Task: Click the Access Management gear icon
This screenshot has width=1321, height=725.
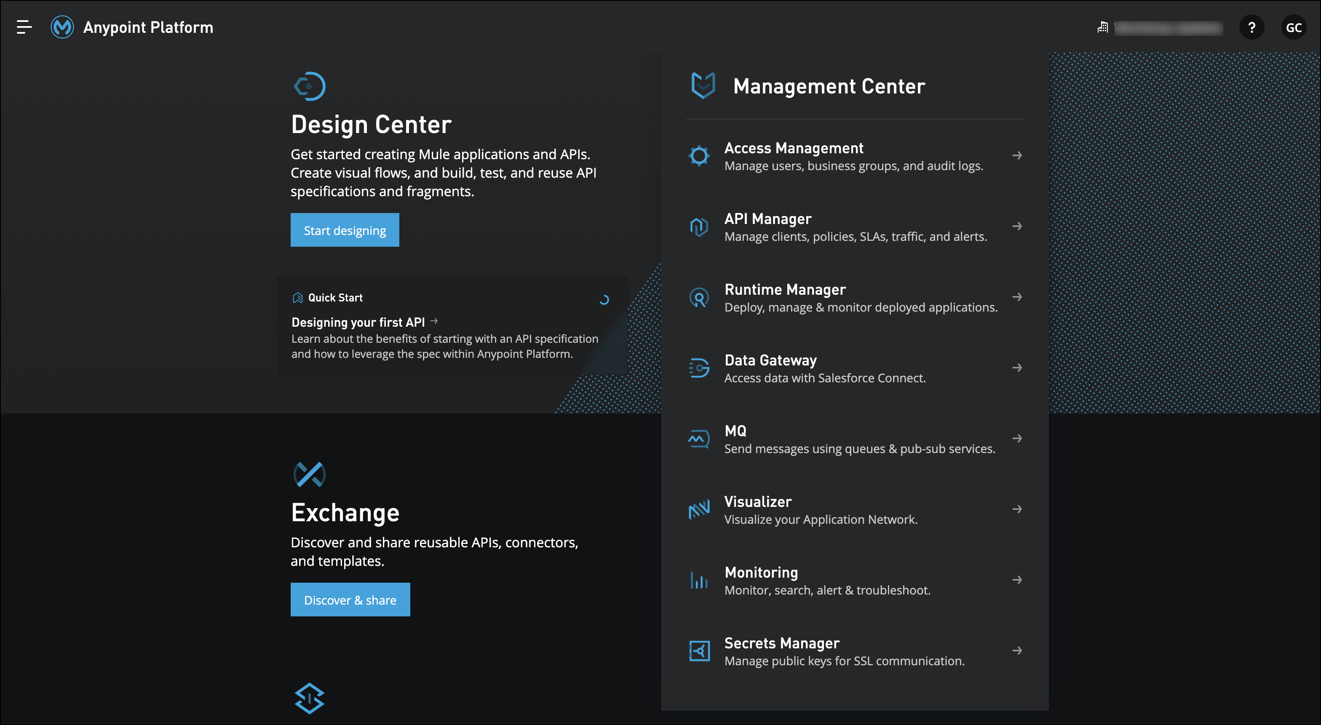Action: coord(699,156)
